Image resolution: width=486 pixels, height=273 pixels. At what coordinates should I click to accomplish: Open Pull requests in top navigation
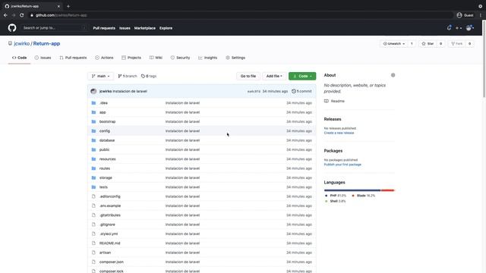coord(104,28)
